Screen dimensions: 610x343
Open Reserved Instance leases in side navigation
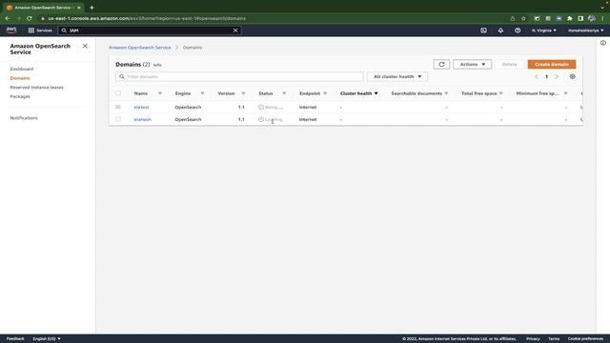[36, 88]
